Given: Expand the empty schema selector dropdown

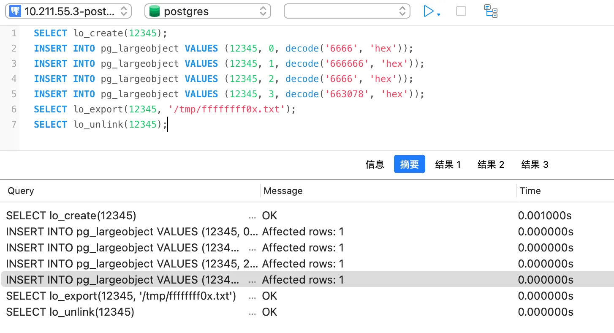Looking at the screenshot, I should point(347,11).
